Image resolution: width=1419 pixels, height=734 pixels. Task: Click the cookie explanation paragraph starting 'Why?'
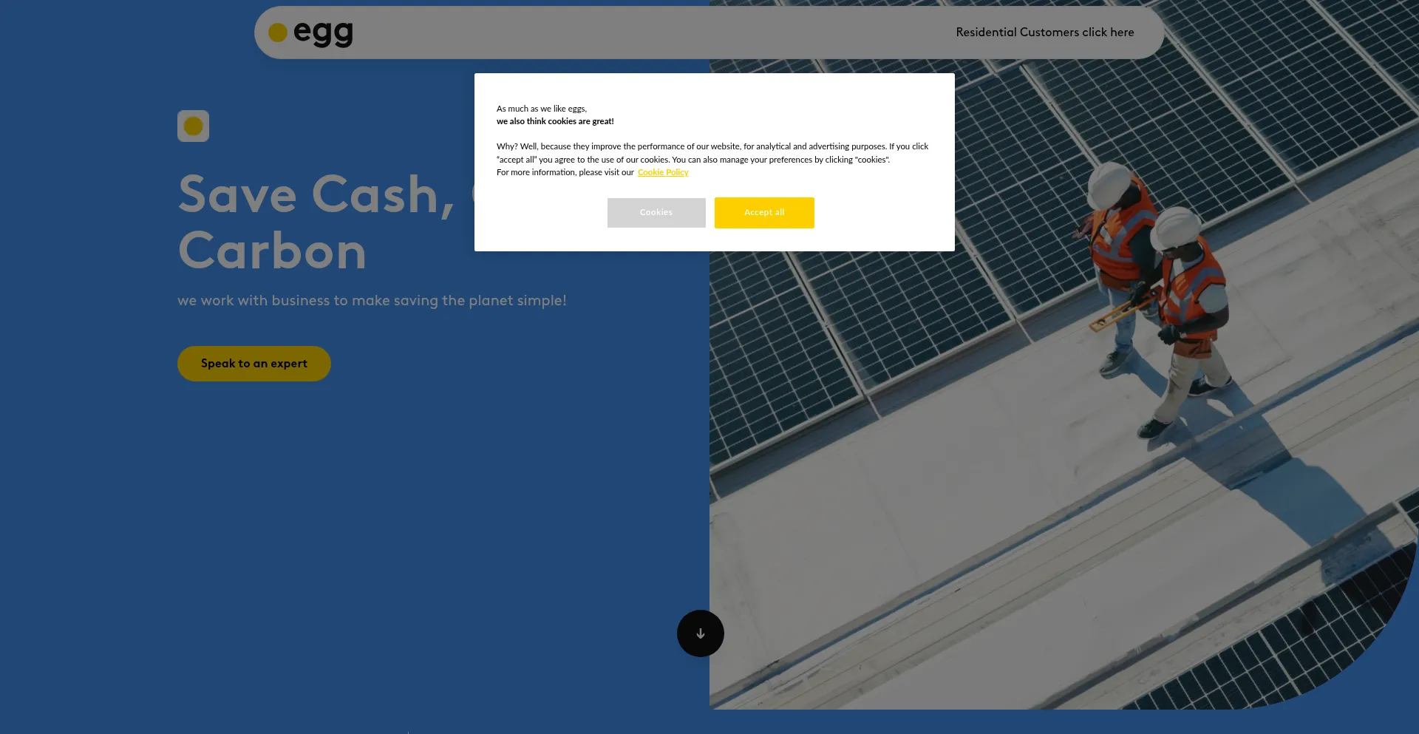712,153
